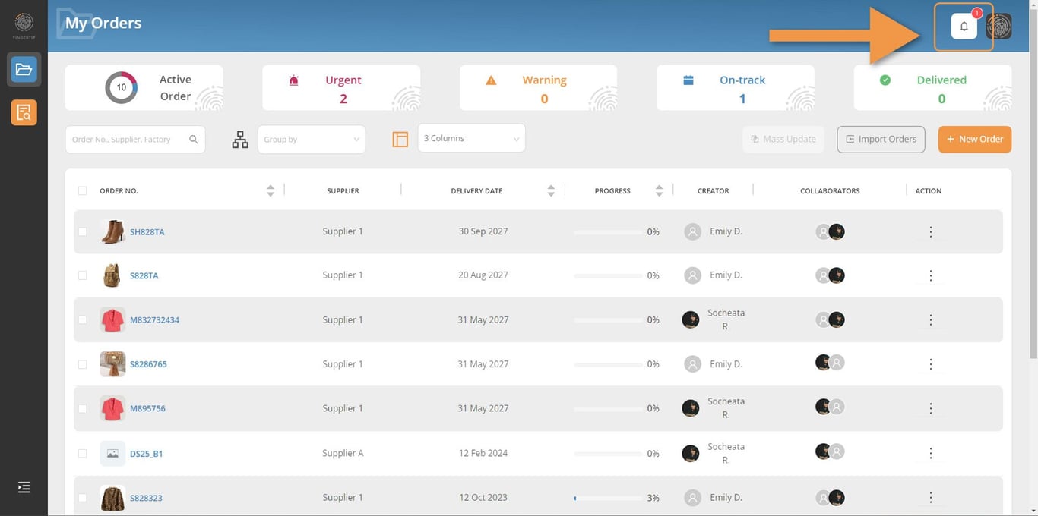Toggle the select-all orders checkbox
This screenshot has width=1038, height=516.
(82, 190)
